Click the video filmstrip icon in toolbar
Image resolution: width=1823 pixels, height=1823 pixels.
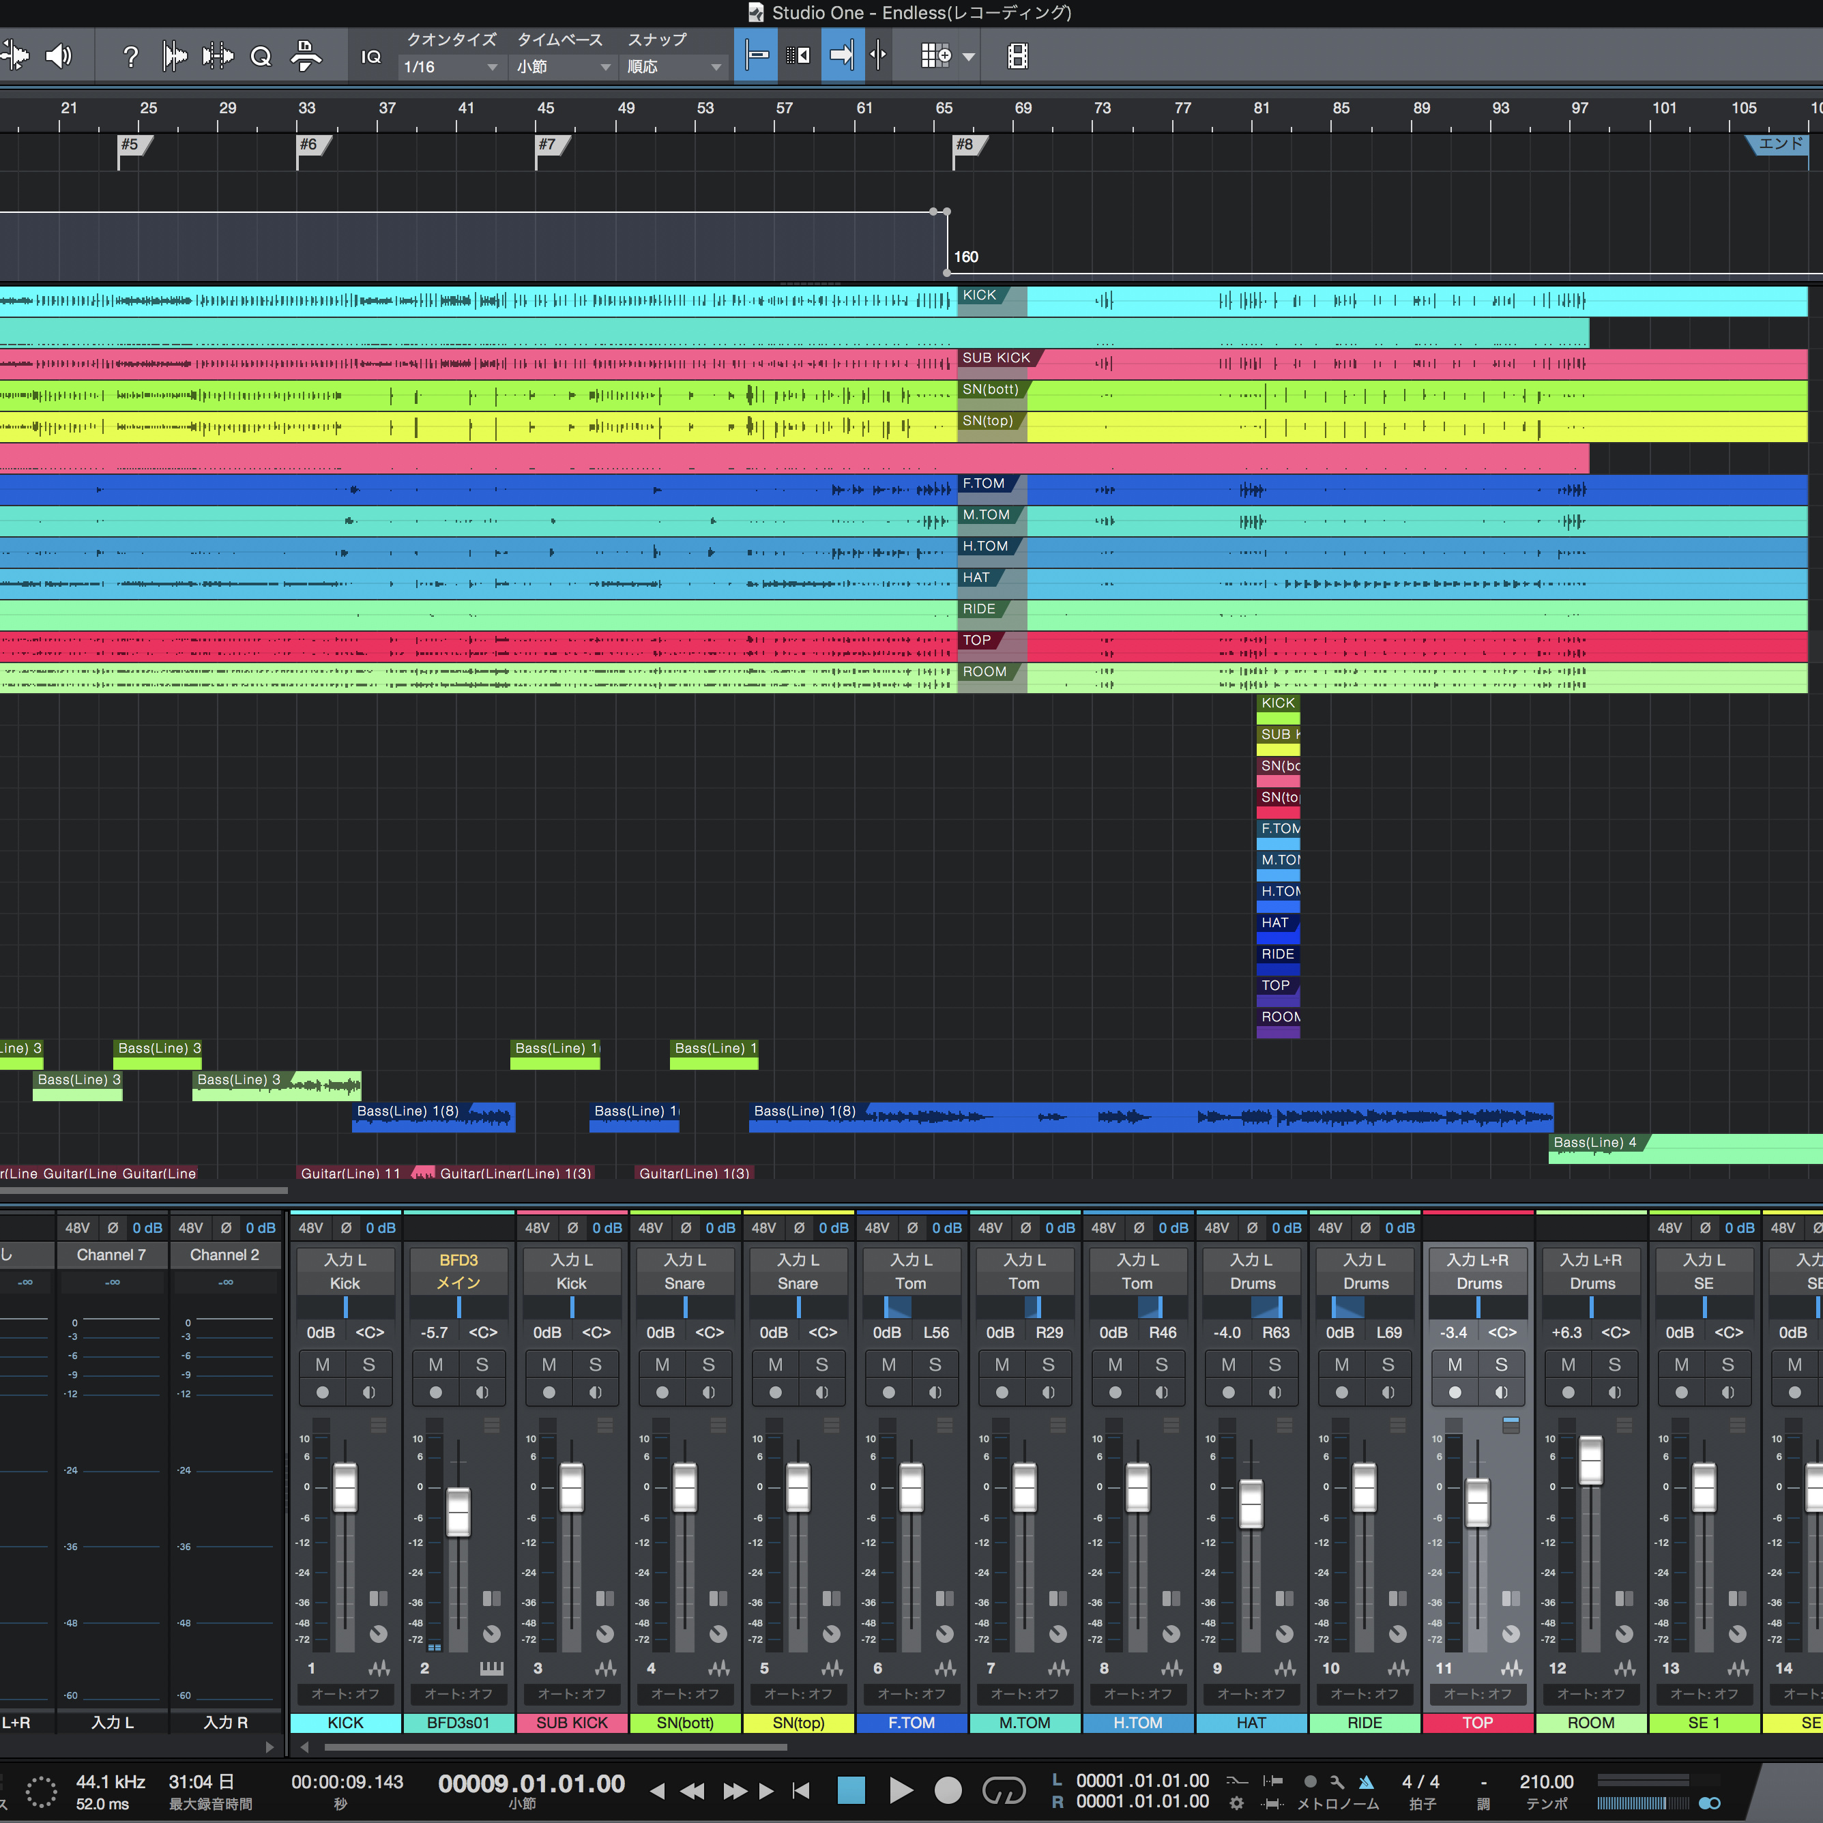[x=1017, y=57]
